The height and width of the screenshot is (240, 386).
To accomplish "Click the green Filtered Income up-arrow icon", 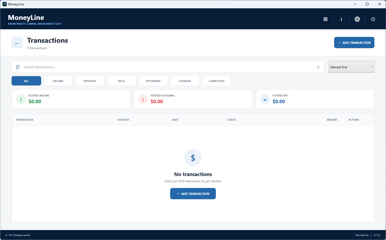I will point(21,99).
